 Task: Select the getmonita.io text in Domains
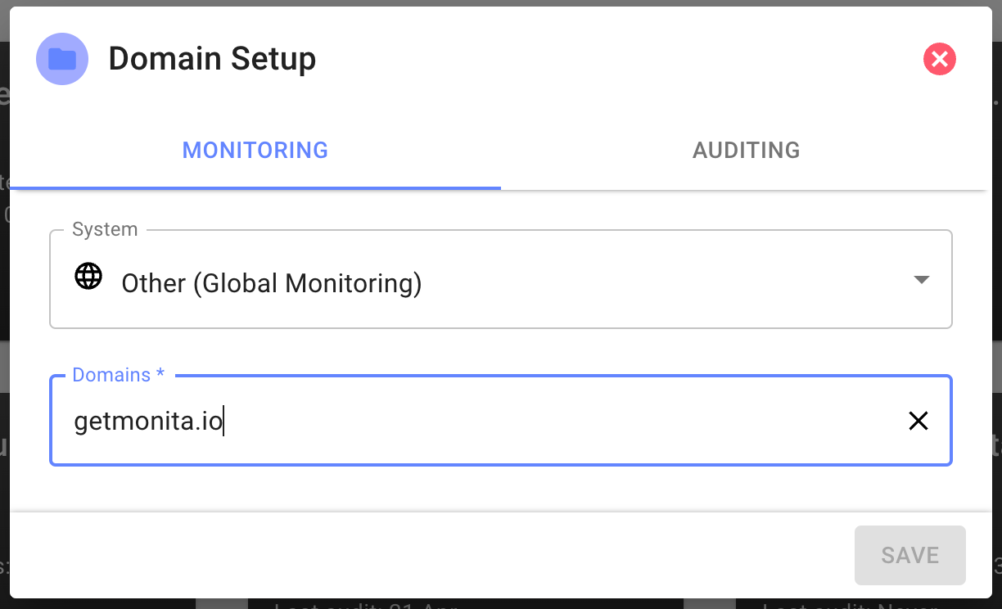pos(148,421)
